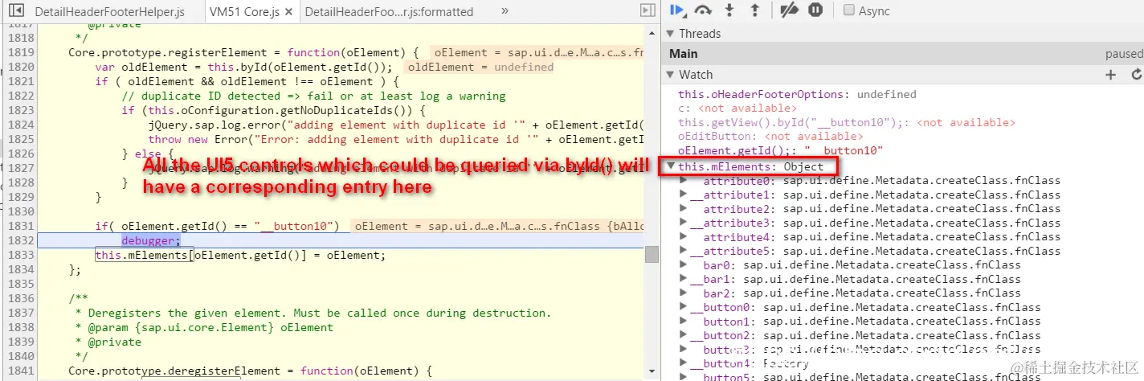1144x381 pixels.
Task: Show the file navigator pane icon
Action: coord(16,11)
